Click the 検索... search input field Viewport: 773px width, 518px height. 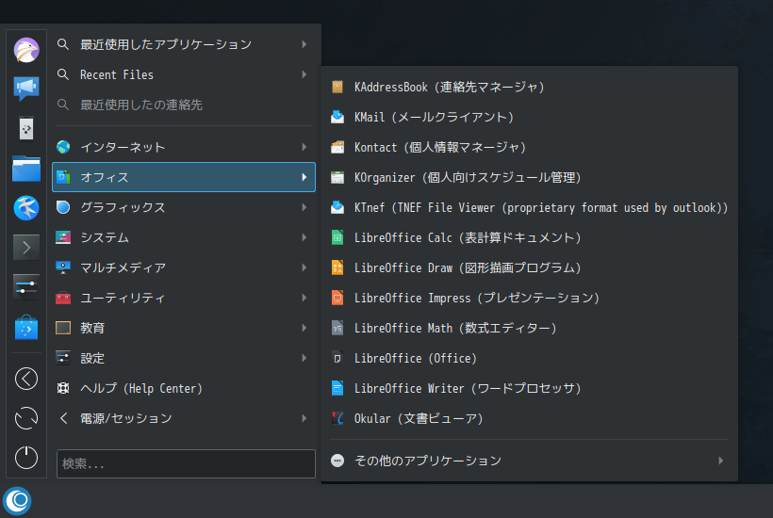pos(186,463)
